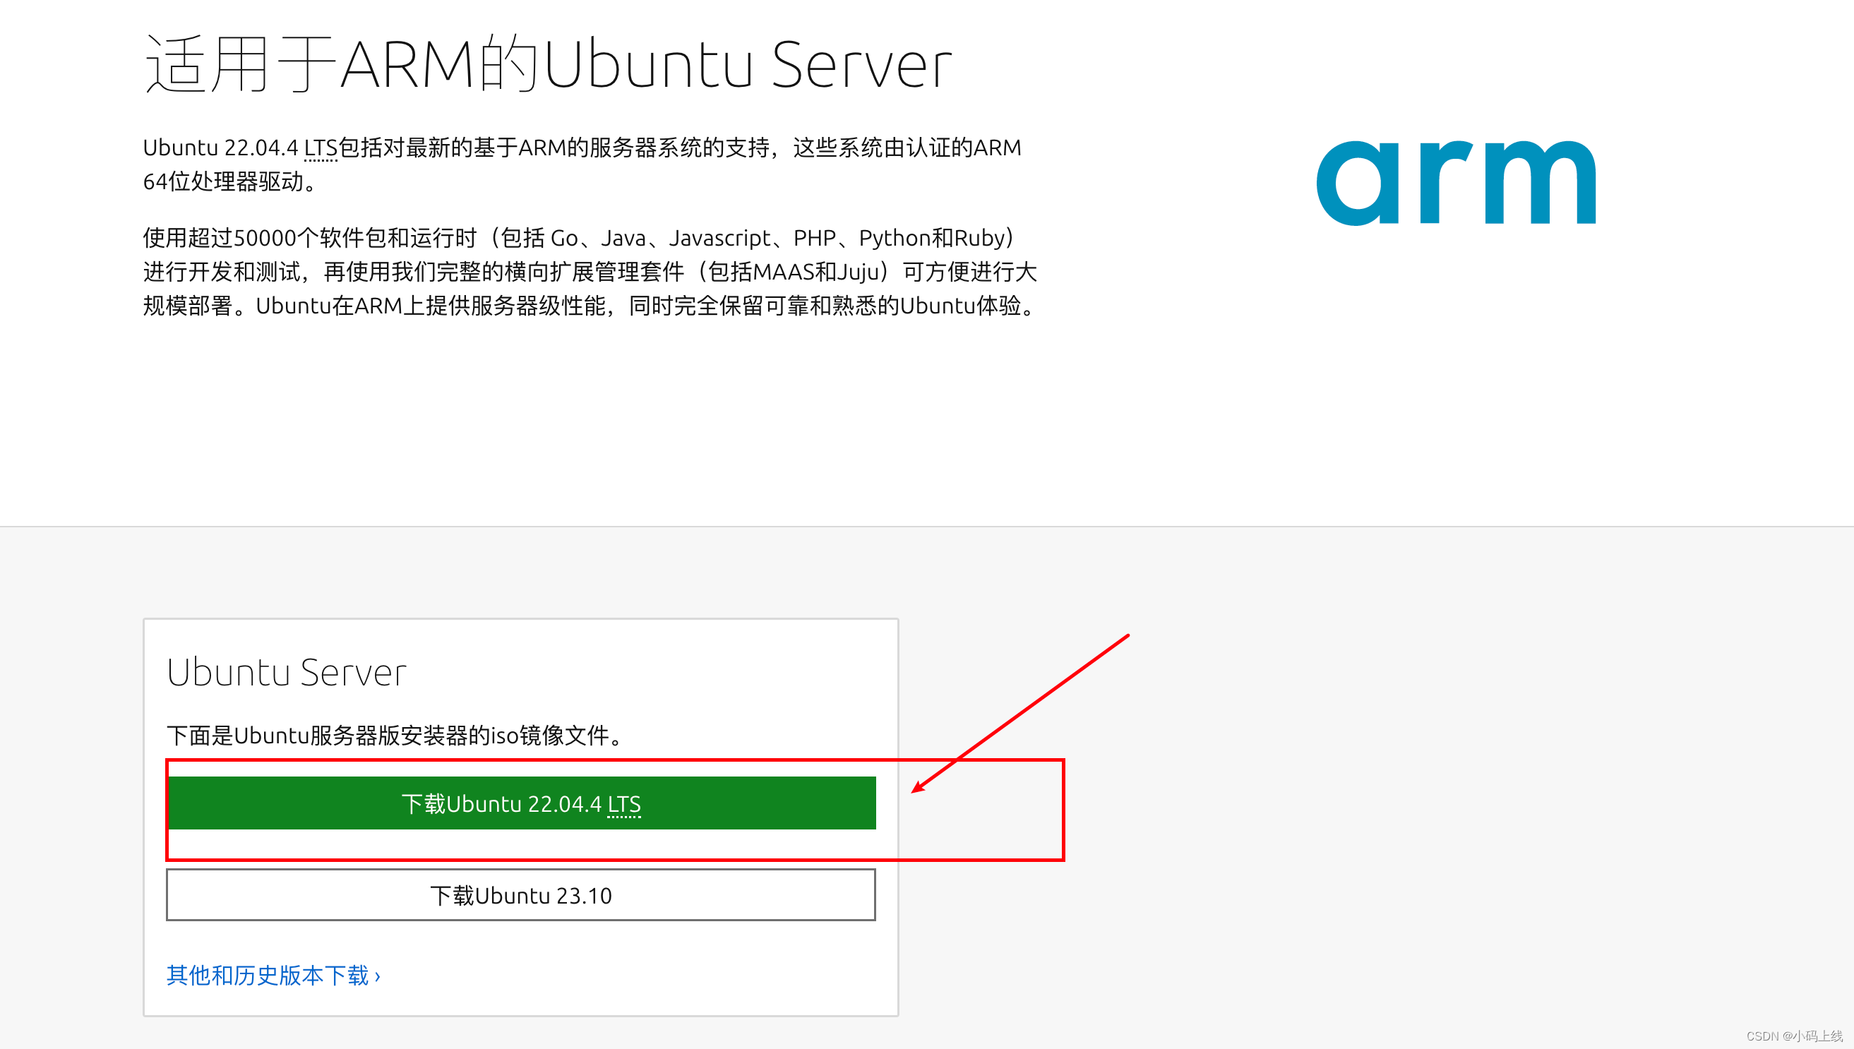This screenshot has height=1049, width=1854.
Task: Click the CSDN @小码上线 watermark
Action: (1793, 1036)
